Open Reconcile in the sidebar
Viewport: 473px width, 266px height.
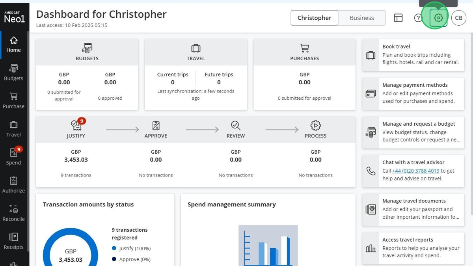[13, 213]
